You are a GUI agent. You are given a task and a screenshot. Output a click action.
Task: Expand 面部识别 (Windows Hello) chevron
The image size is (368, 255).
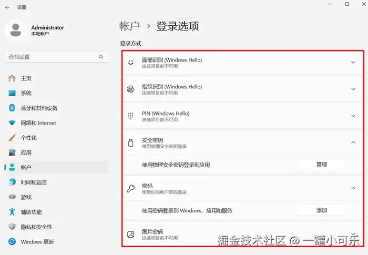coord(353,63)
